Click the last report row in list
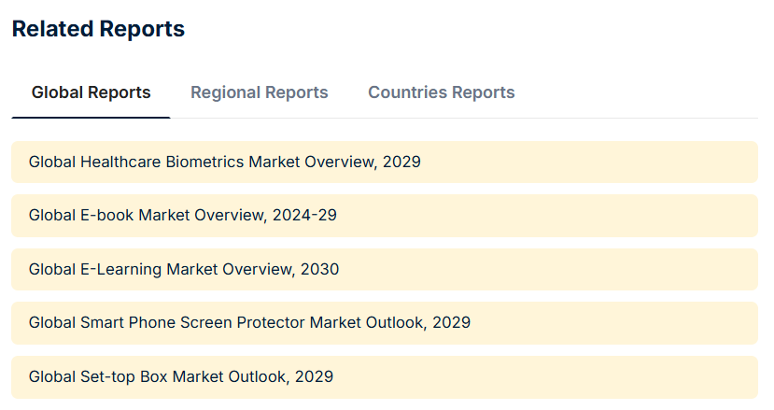Image resolution: width=774 pixels, height=410 pixels. coord(384,376)
